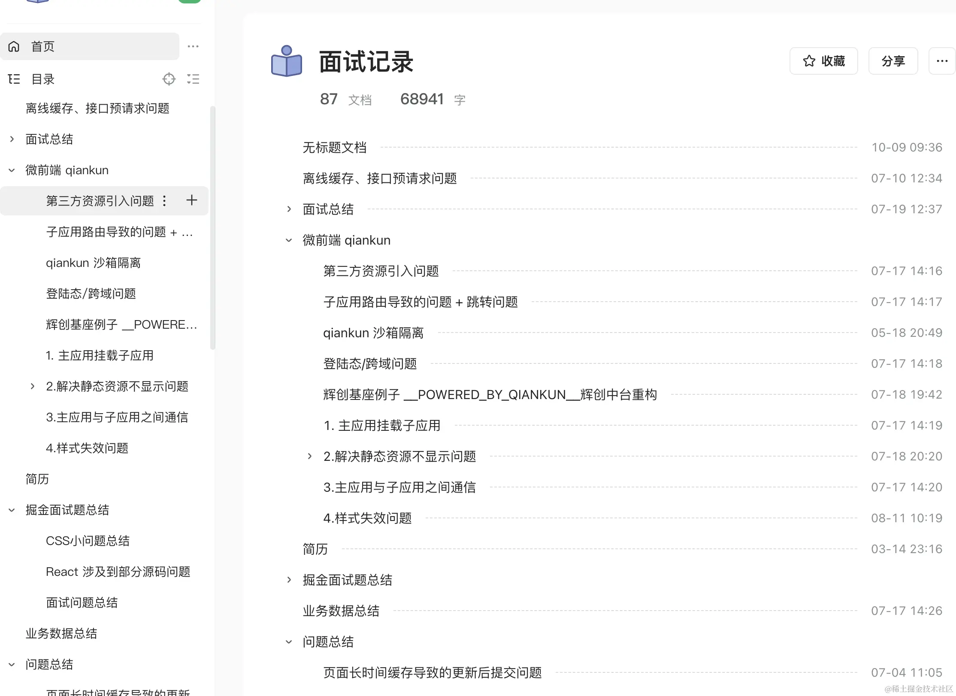Image resolution: width=956 pixels, height=696 pixels.
Task: Expand 掘金面试题总结 in main list
Action: [289, 580]
